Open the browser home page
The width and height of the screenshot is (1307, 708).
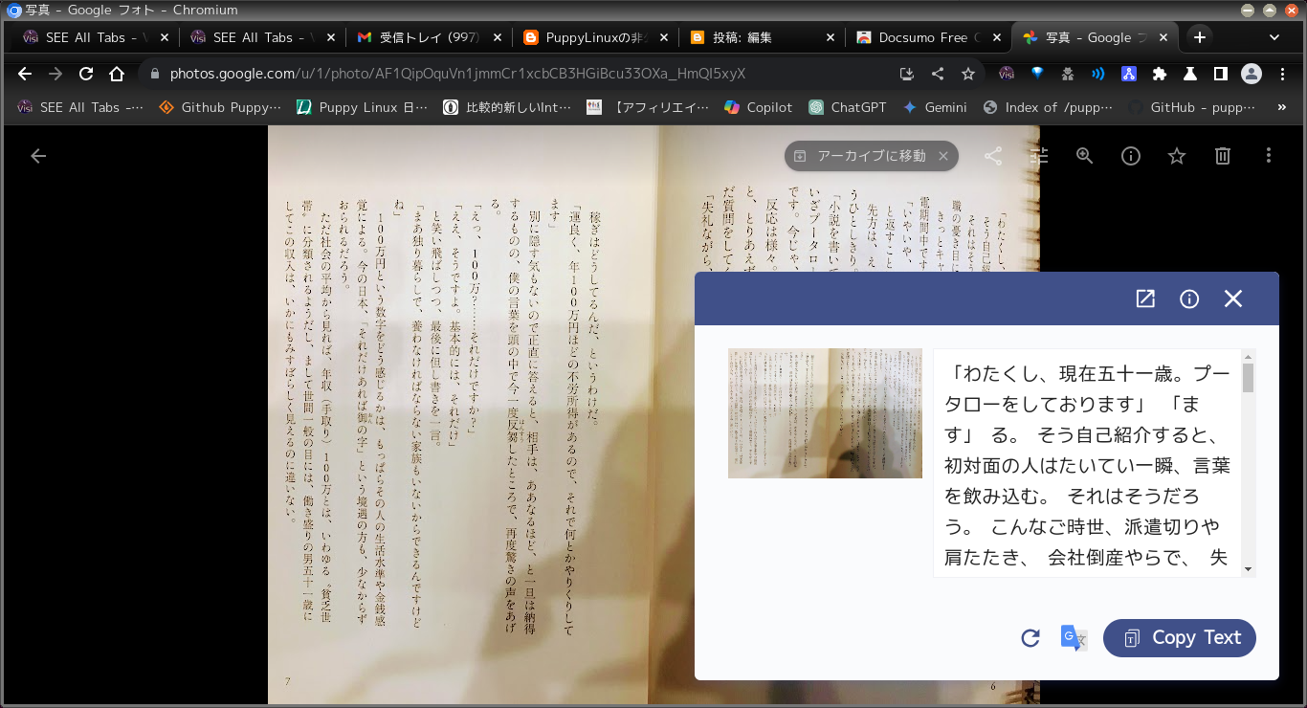click(x=117, y=74)
